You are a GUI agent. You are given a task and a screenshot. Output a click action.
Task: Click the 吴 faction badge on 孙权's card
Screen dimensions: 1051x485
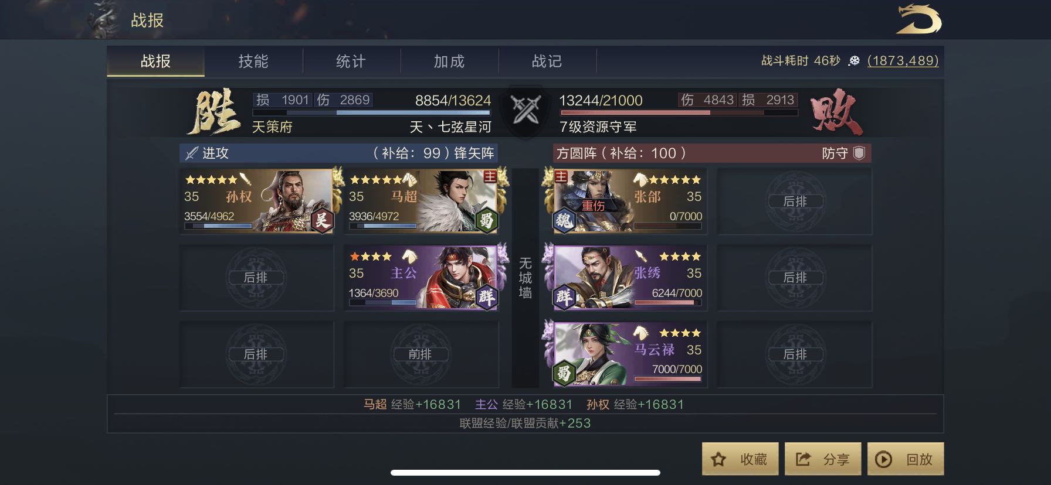click(321, 220)
